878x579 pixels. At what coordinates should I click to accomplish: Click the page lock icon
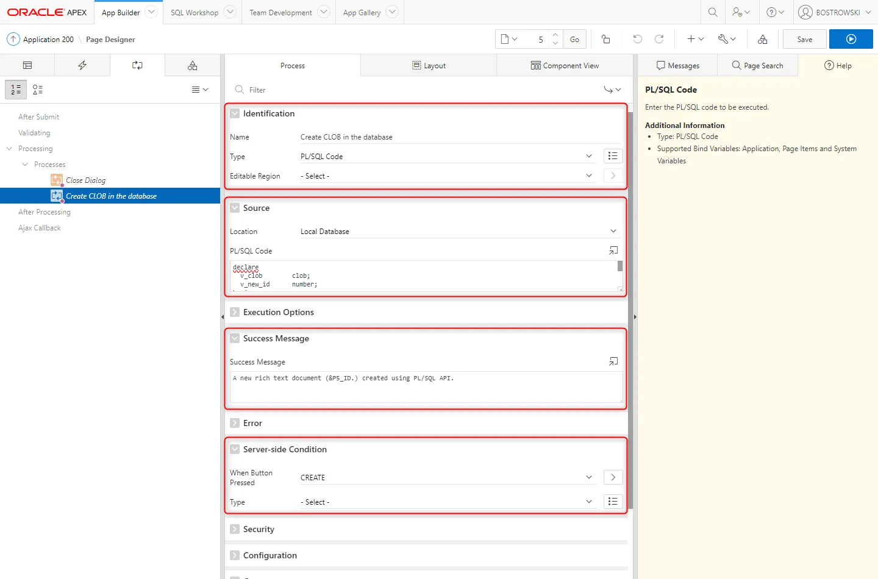[x=605, y=39]
